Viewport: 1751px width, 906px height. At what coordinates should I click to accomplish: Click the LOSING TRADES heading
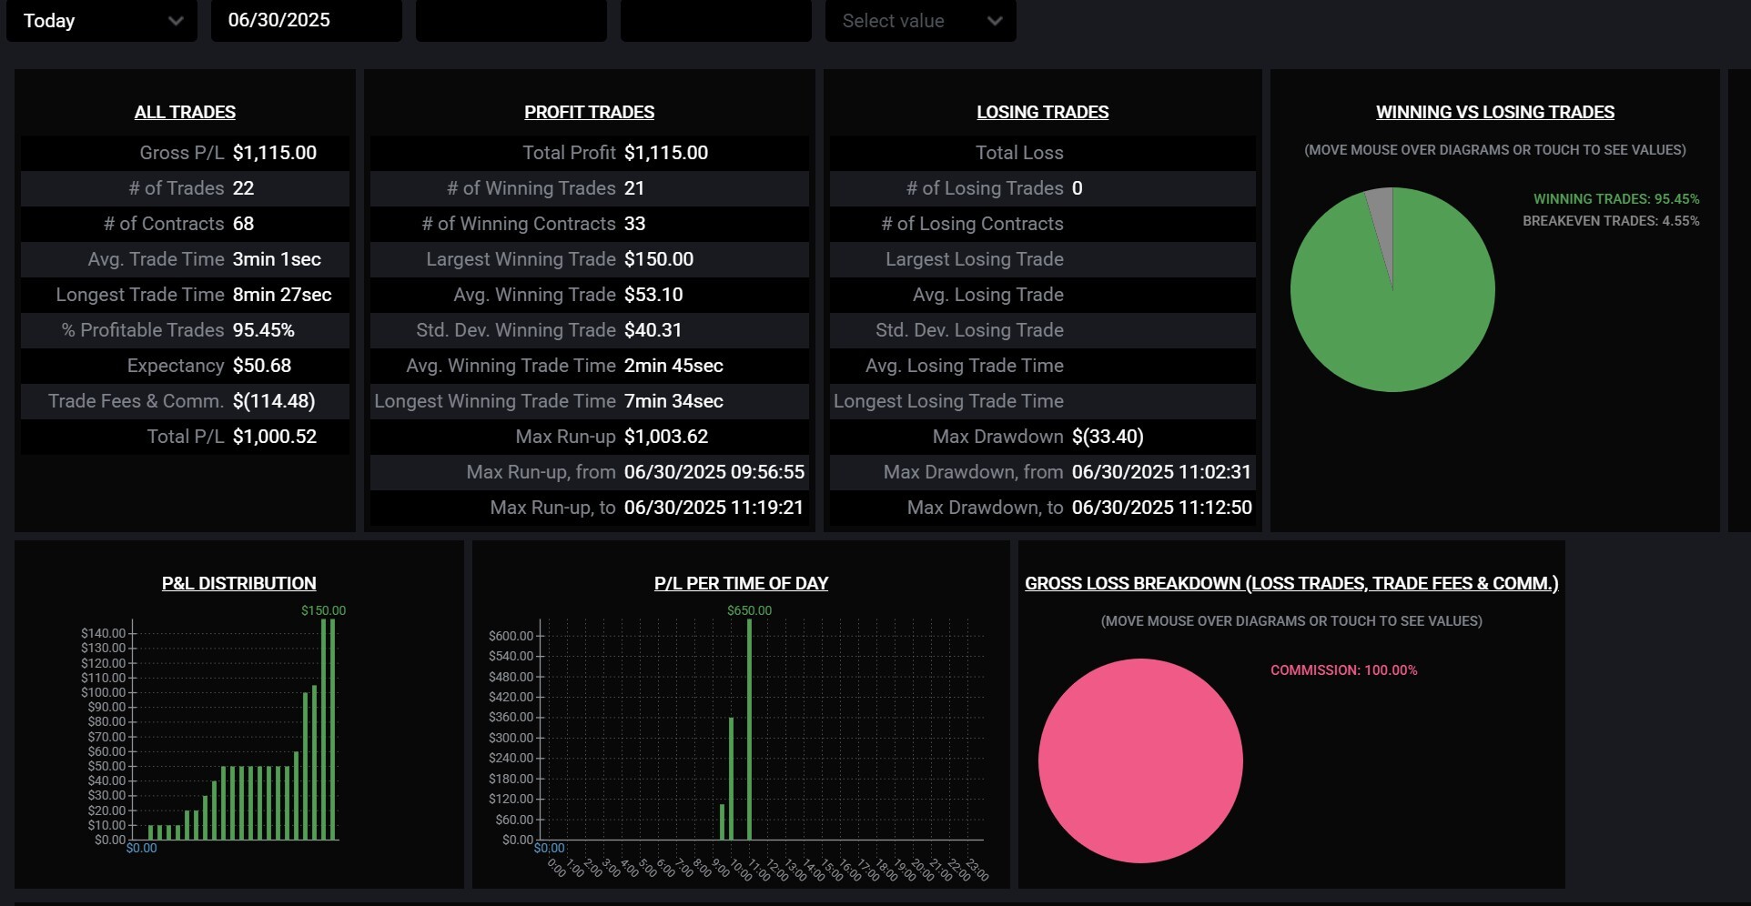(1042, 112)
